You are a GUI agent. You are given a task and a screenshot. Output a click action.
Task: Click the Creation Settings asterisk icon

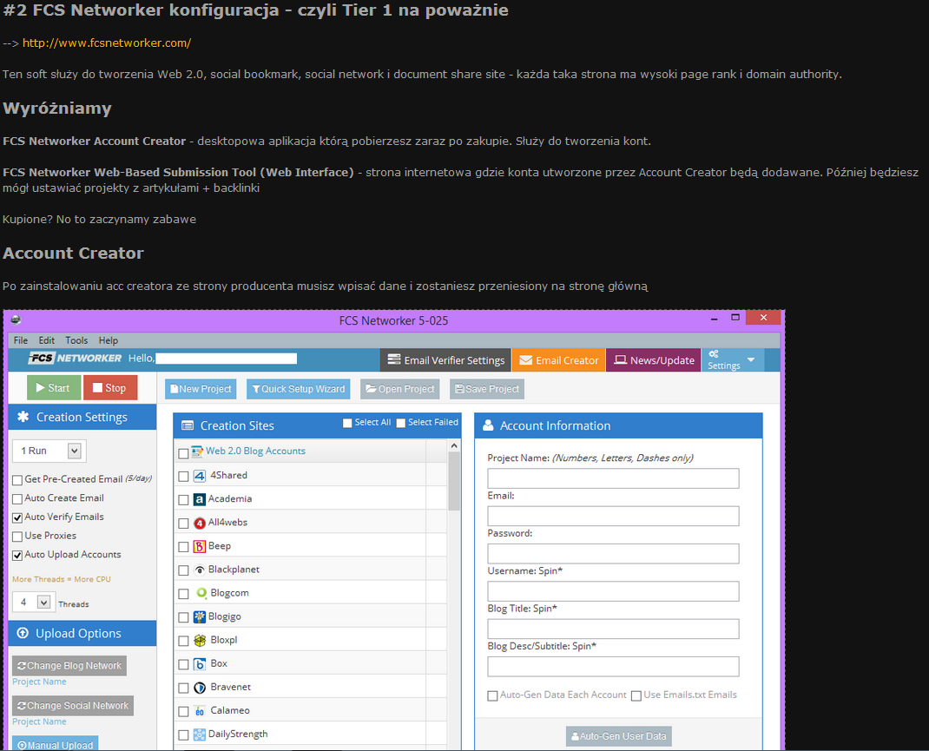23,417
